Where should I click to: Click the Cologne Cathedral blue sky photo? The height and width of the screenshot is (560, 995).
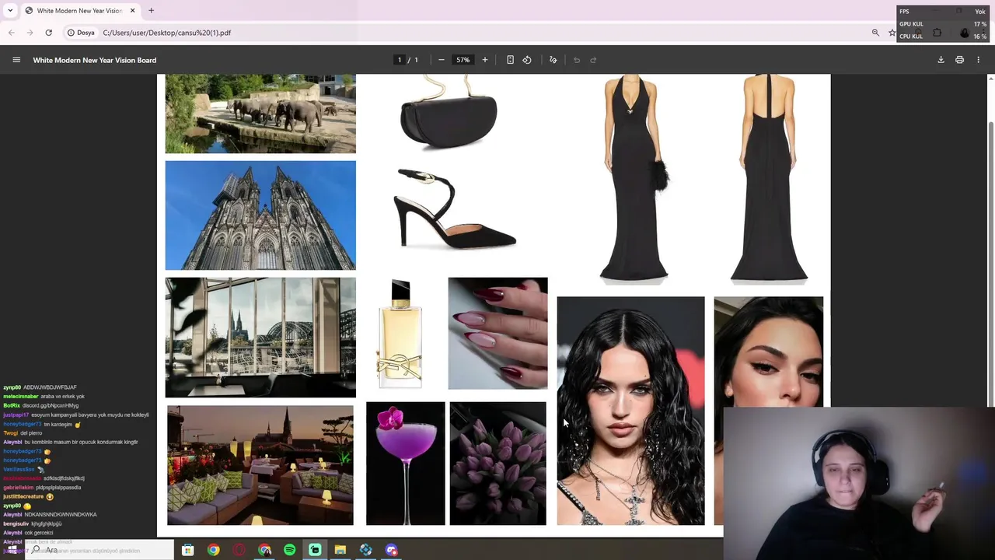tap(260, 215)
